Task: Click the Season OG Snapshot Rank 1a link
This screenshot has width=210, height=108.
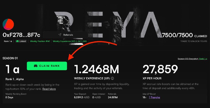Action: coord(203,59)
